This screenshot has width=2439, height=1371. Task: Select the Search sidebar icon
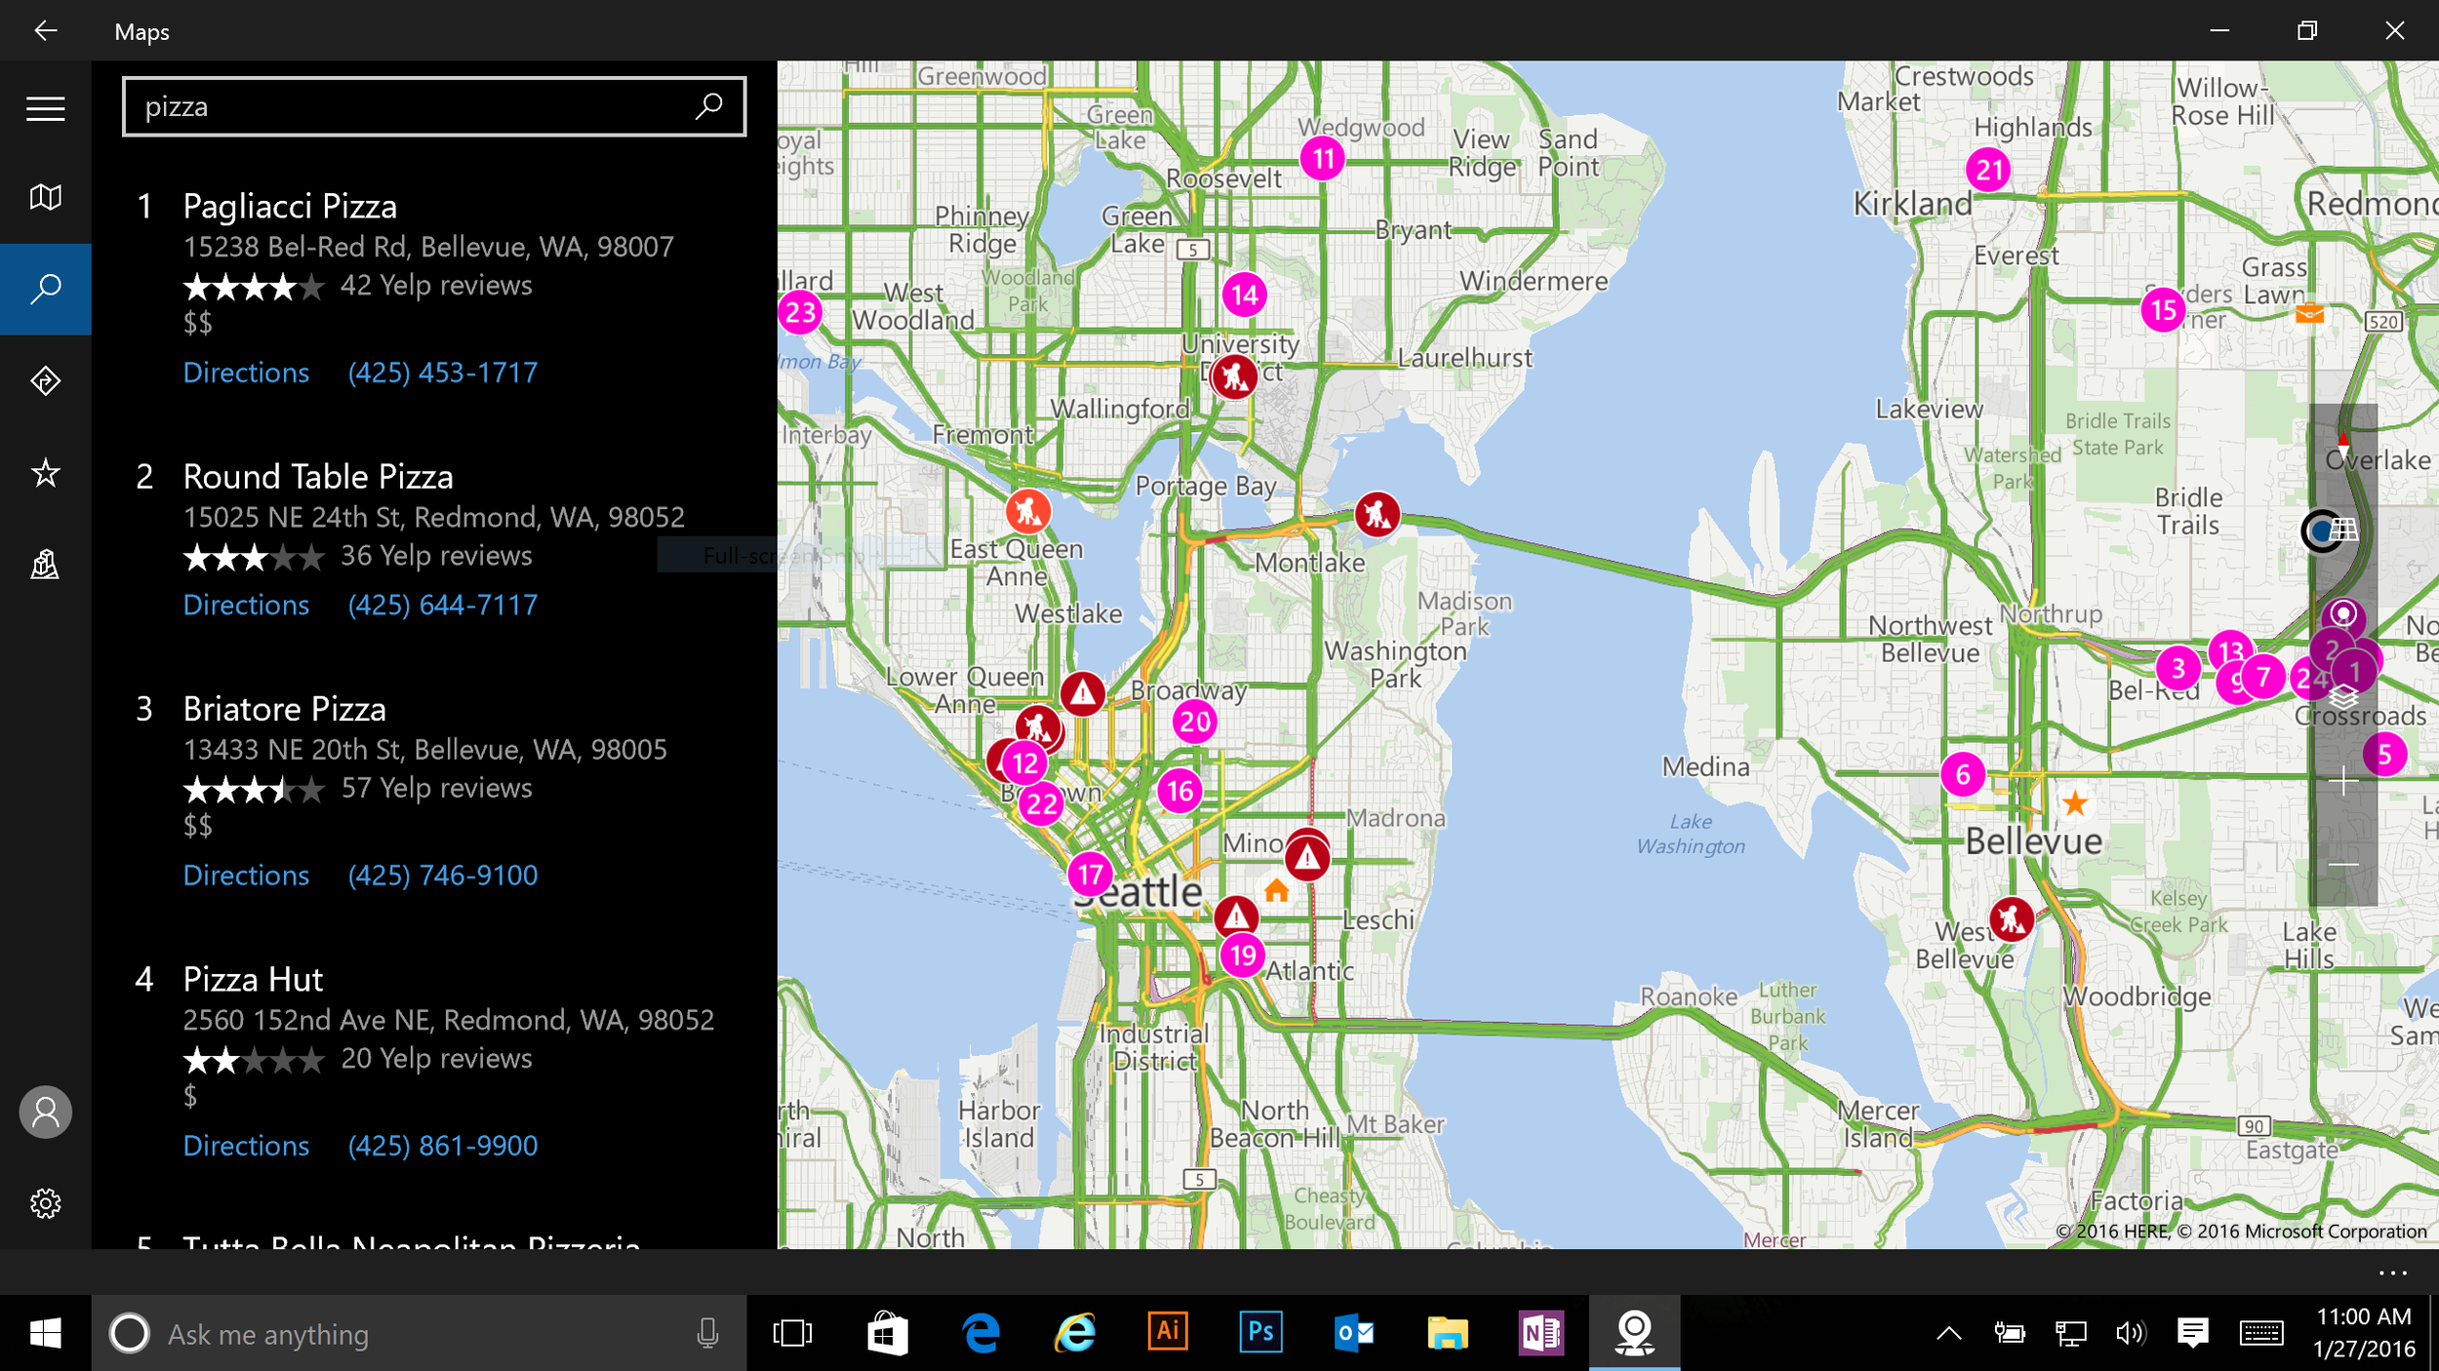[45, 289]
